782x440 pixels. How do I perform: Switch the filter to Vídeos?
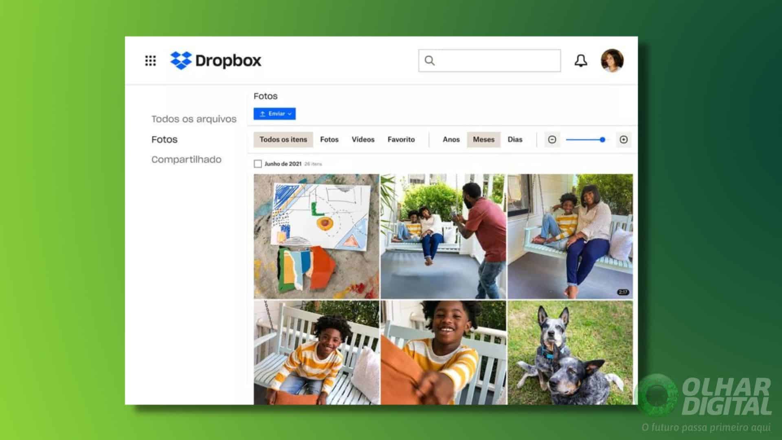click(x=362, y=139)
